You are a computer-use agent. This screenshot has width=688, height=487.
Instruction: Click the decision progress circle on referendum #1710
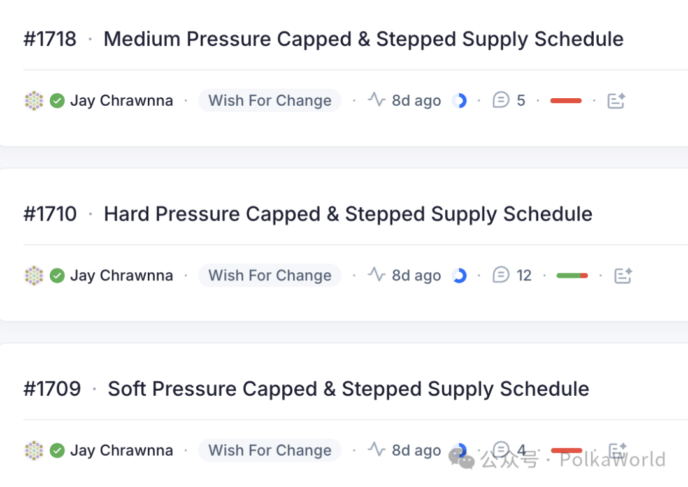pyautogui.click(x=459, y=275)
